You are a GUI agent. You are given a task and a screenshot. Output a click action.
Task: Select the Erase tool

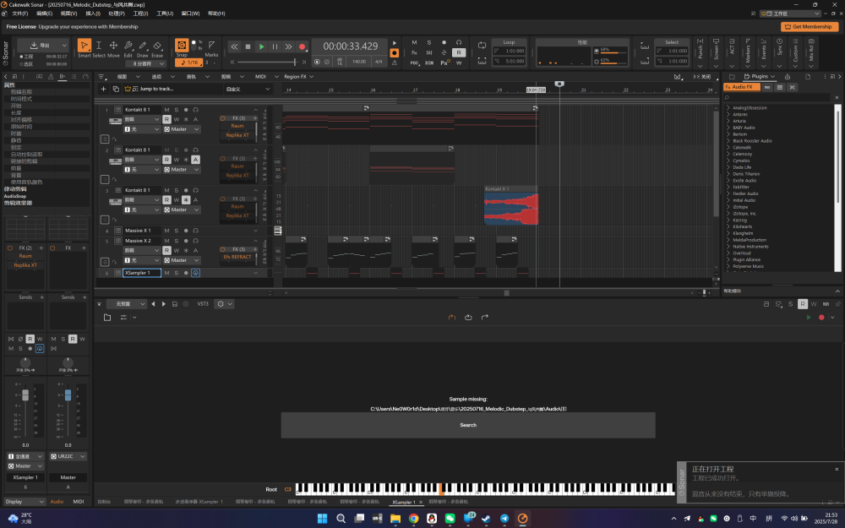tap(157, 46)
